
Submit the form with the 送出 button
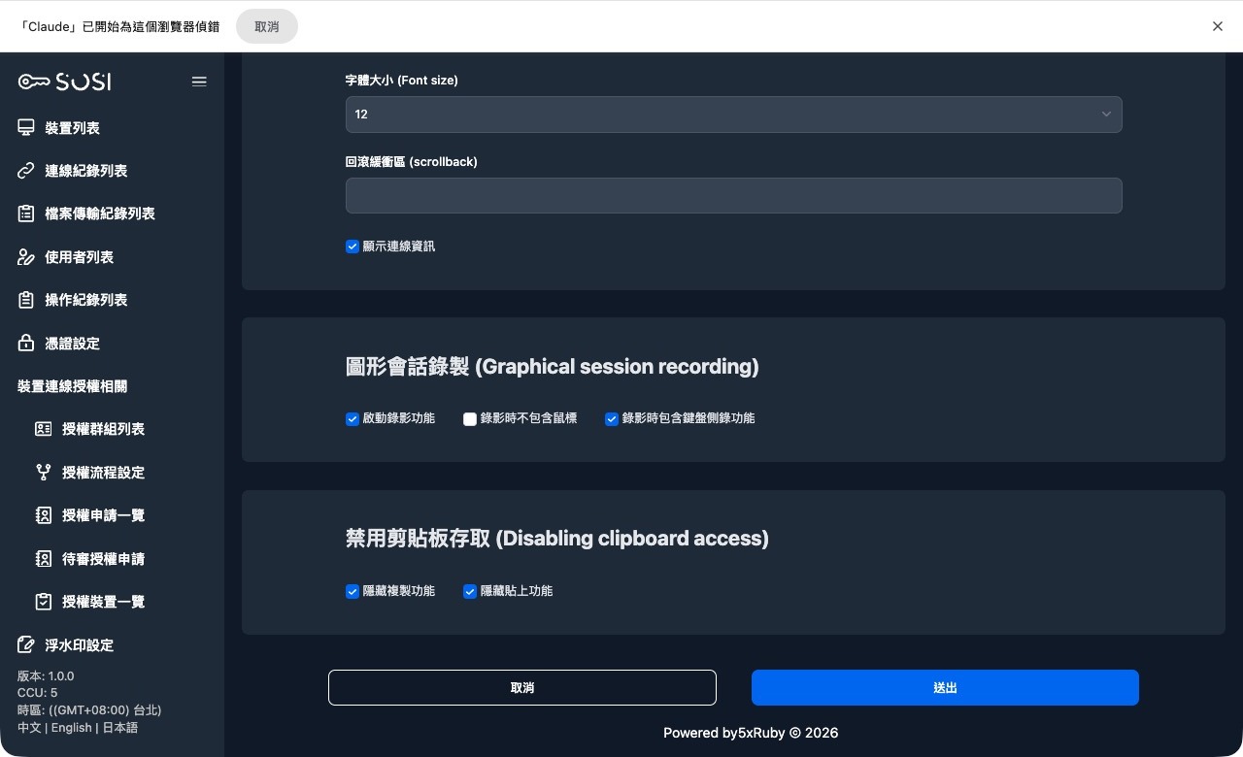pos(944,687)
